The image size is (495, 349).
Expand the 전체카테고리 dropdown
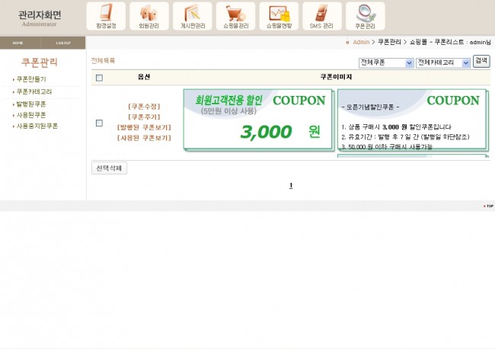(443, 62)
